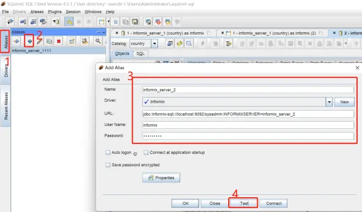
Task: Open the Catalog country dropdown
Action: tap(155, 44)
